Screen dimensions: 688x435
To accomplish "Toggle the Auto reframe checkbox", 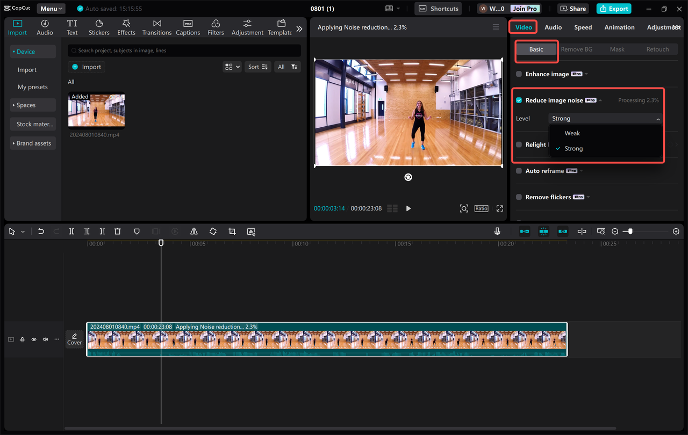I will [x=519, y=170].
